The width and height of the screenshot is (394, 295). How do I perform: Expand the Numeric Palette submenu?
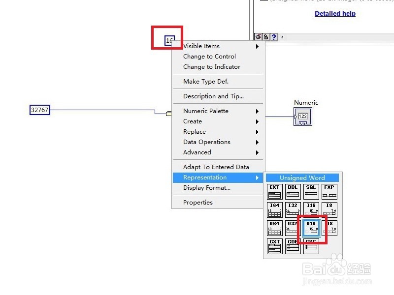pyautogui.click(x=218, y=111)
